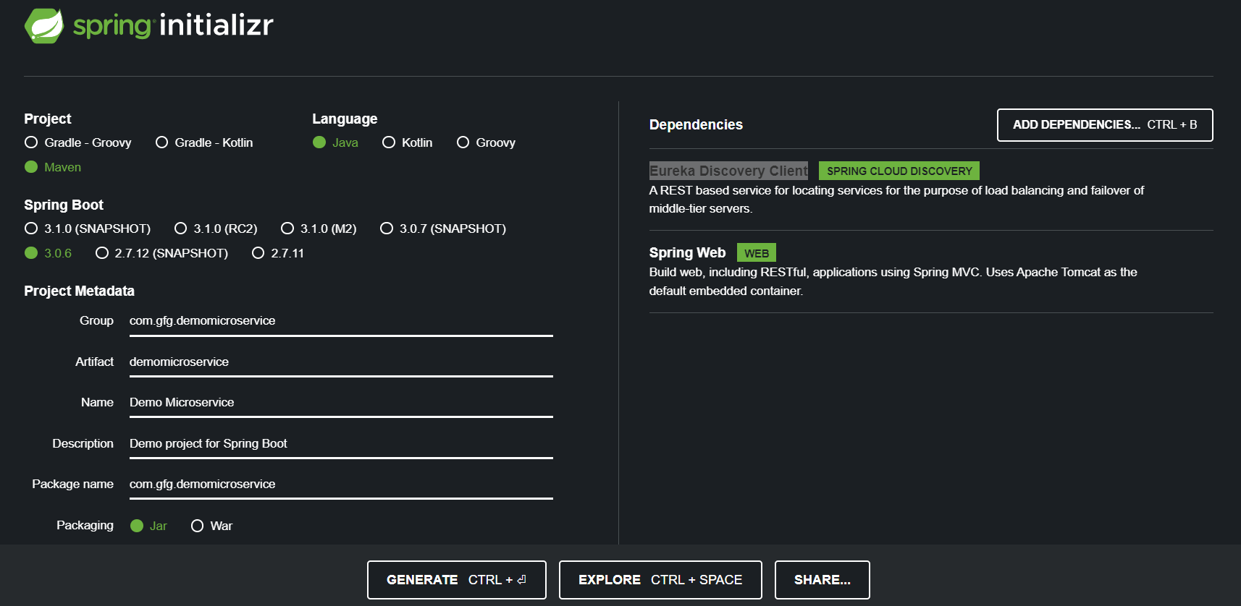Set packaging to War
Screen dimensions: 1241x606
point(197,526)
